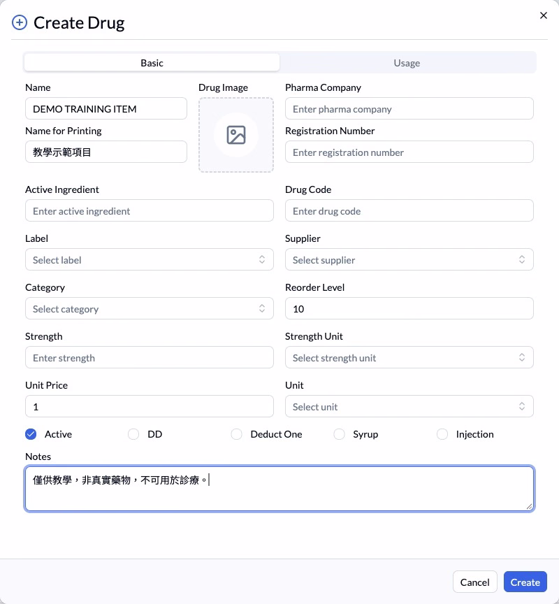559x604 pixels.
Task: Select the Basic tab
Action: click(x=152, y=63)
